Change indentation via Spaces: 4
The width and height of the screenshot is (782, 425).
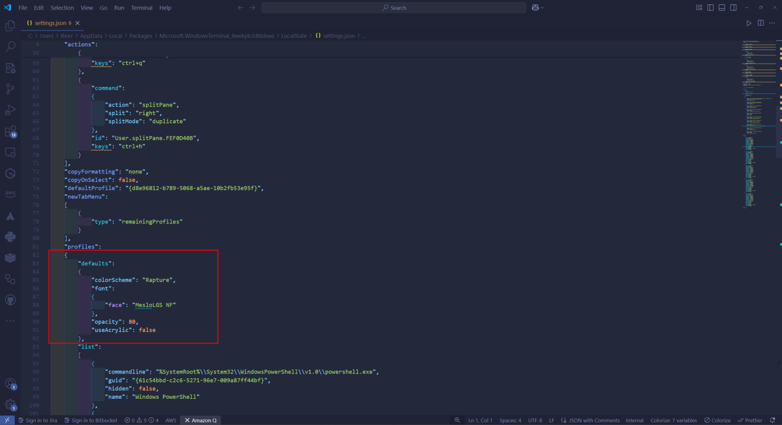510,420
